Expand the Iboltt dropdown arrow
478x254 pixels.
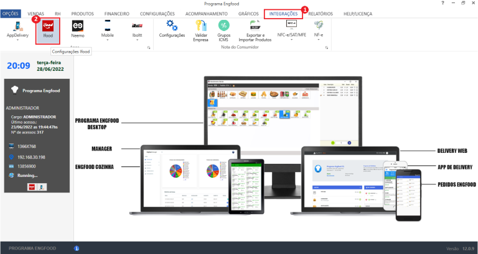(x=137, y=40)
